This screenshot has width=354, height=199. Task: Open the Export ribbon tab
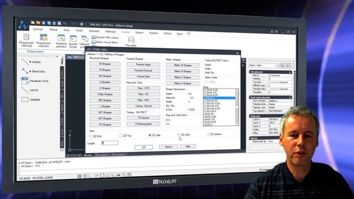pos(139,33)
